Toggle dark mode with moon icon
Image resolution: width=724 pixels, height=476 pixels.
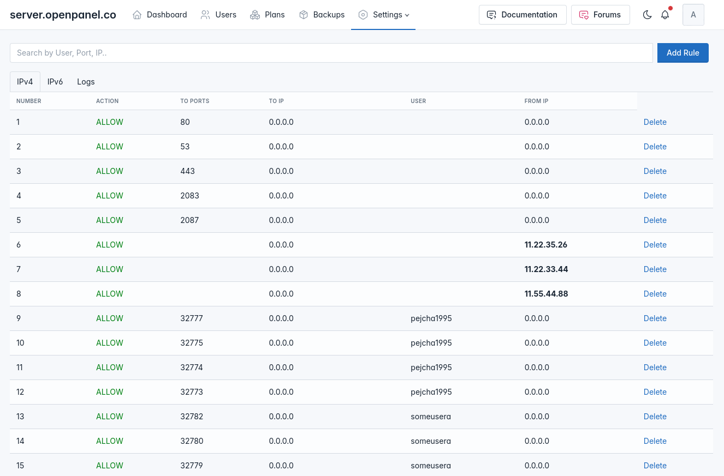pos(648,15)
